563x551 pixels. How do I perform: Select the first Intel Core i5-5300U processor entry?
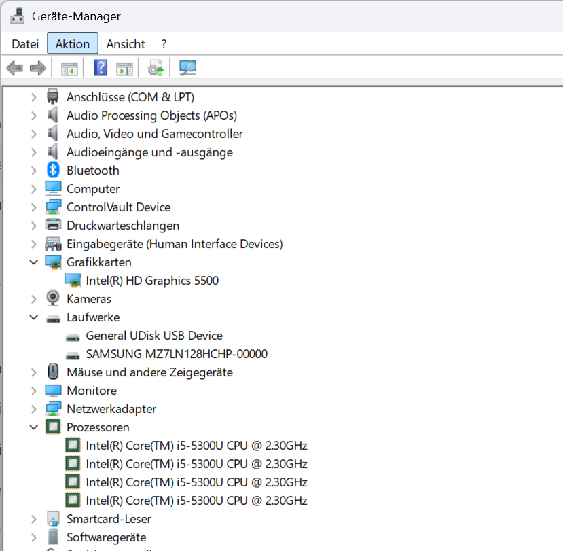point(196,446)
